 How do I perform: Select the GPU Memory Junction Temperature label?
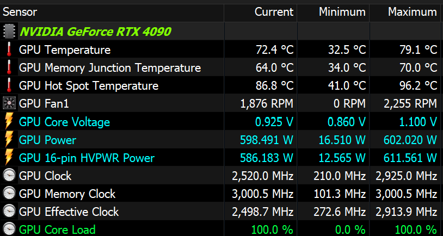(110, 68)
